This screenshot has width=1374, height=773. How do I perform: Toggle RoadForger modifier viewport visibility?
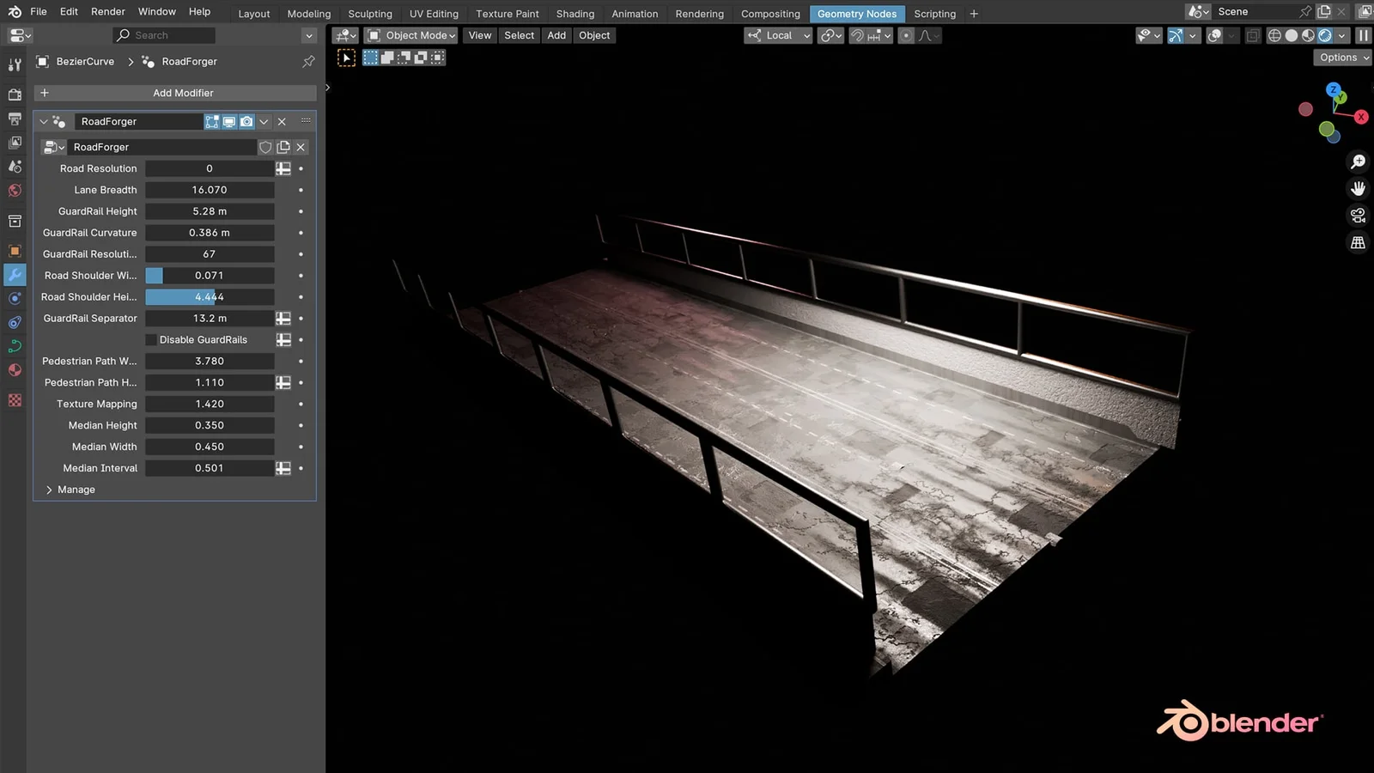coord(228,121)
